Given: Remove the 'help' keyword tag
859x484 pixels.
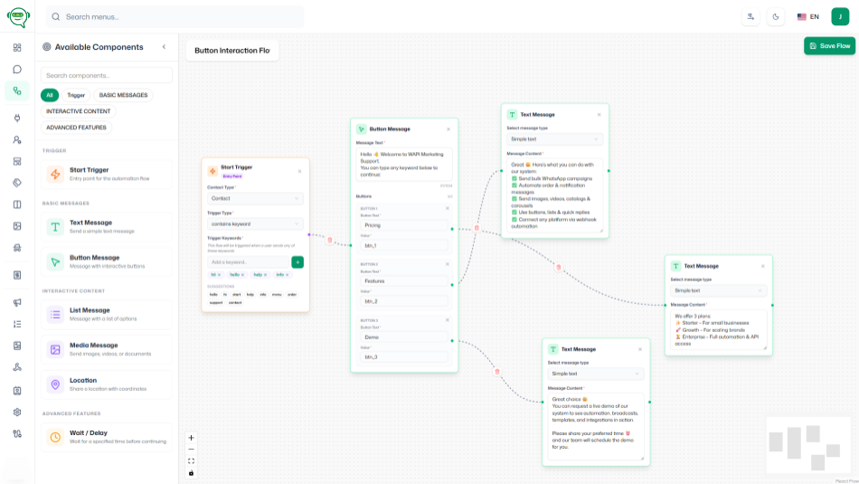Looking at the screenshot, I should (266, 275).
